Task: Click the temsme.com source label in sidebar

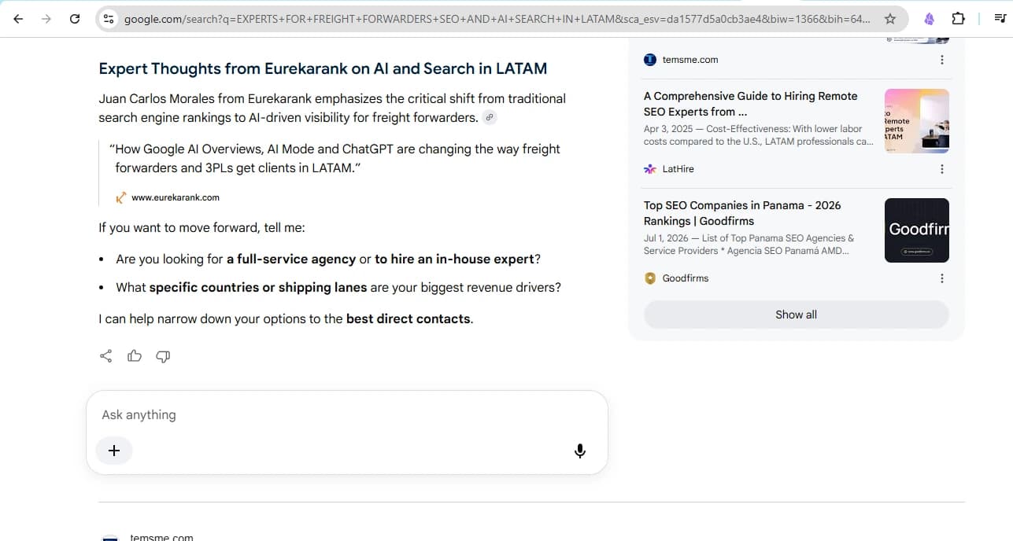Action: click(690, 60)
